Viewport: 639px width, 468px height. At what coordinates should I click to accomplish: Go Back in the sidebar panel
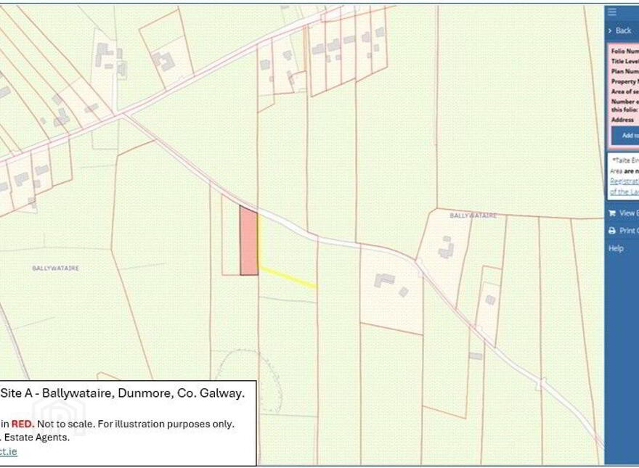623,30
